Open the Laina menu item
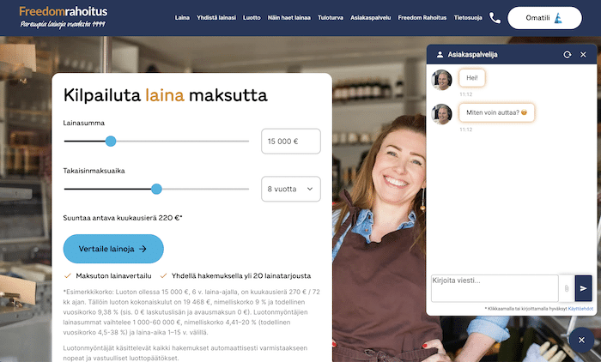601x362 pixels. point(182,18)
